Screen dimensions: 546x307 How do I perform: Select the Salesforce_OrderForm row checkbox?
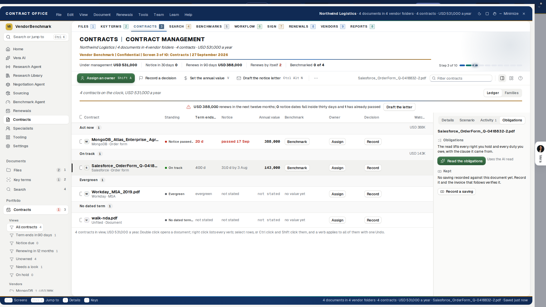pyautogui.click(x=81, y=168)
